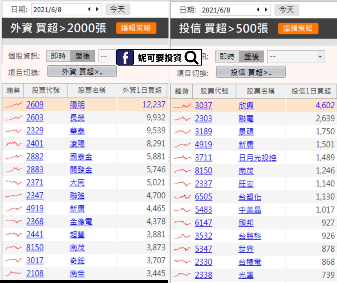The image size is (337, 283).
Task: Open 日月光投控 stock name link
Action: click(257, 158)
